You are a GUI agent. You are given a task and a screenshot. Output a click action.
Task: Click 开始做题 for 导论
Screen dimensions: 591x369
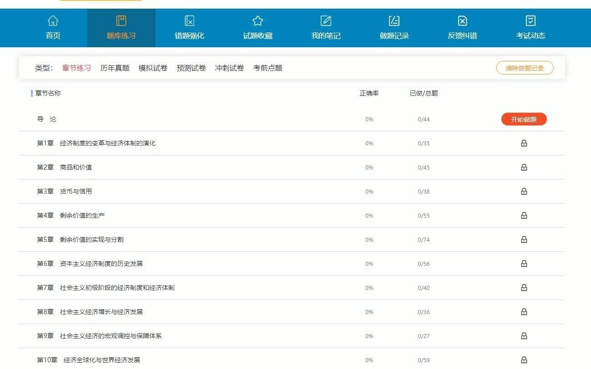524,120
